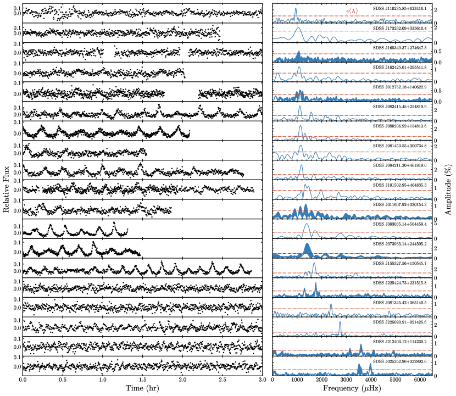Image resolution: width=456 pixels, height=396 pixels.
Task: Click the label SDSS J173232.09+335610.4
Action: click(399, 28)
